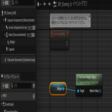Screen dimensions: 112x112
Task: Click the blueprint graph icon in breadcrumb
Action: pyautogui.click(x=55, y=4)
